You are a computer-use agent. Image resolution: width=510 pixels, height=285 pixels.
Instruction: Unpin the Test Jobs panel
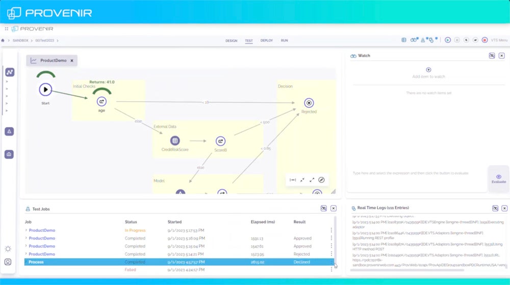323,208
